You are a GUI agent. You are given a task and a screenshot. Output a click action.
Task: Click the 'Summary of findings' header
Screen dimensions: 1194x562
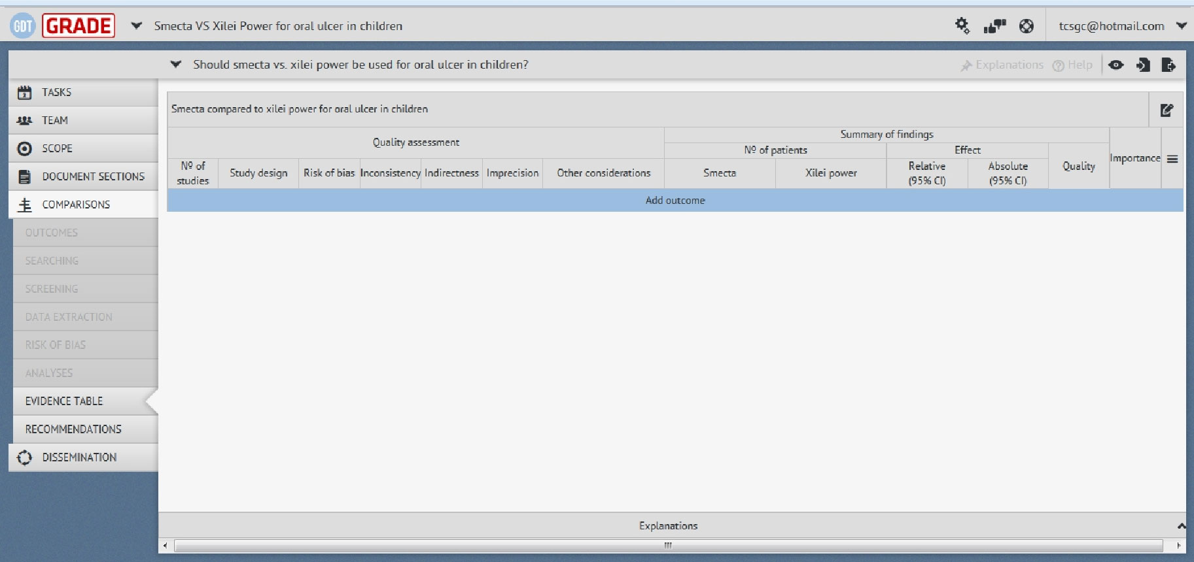pos(887,135)
